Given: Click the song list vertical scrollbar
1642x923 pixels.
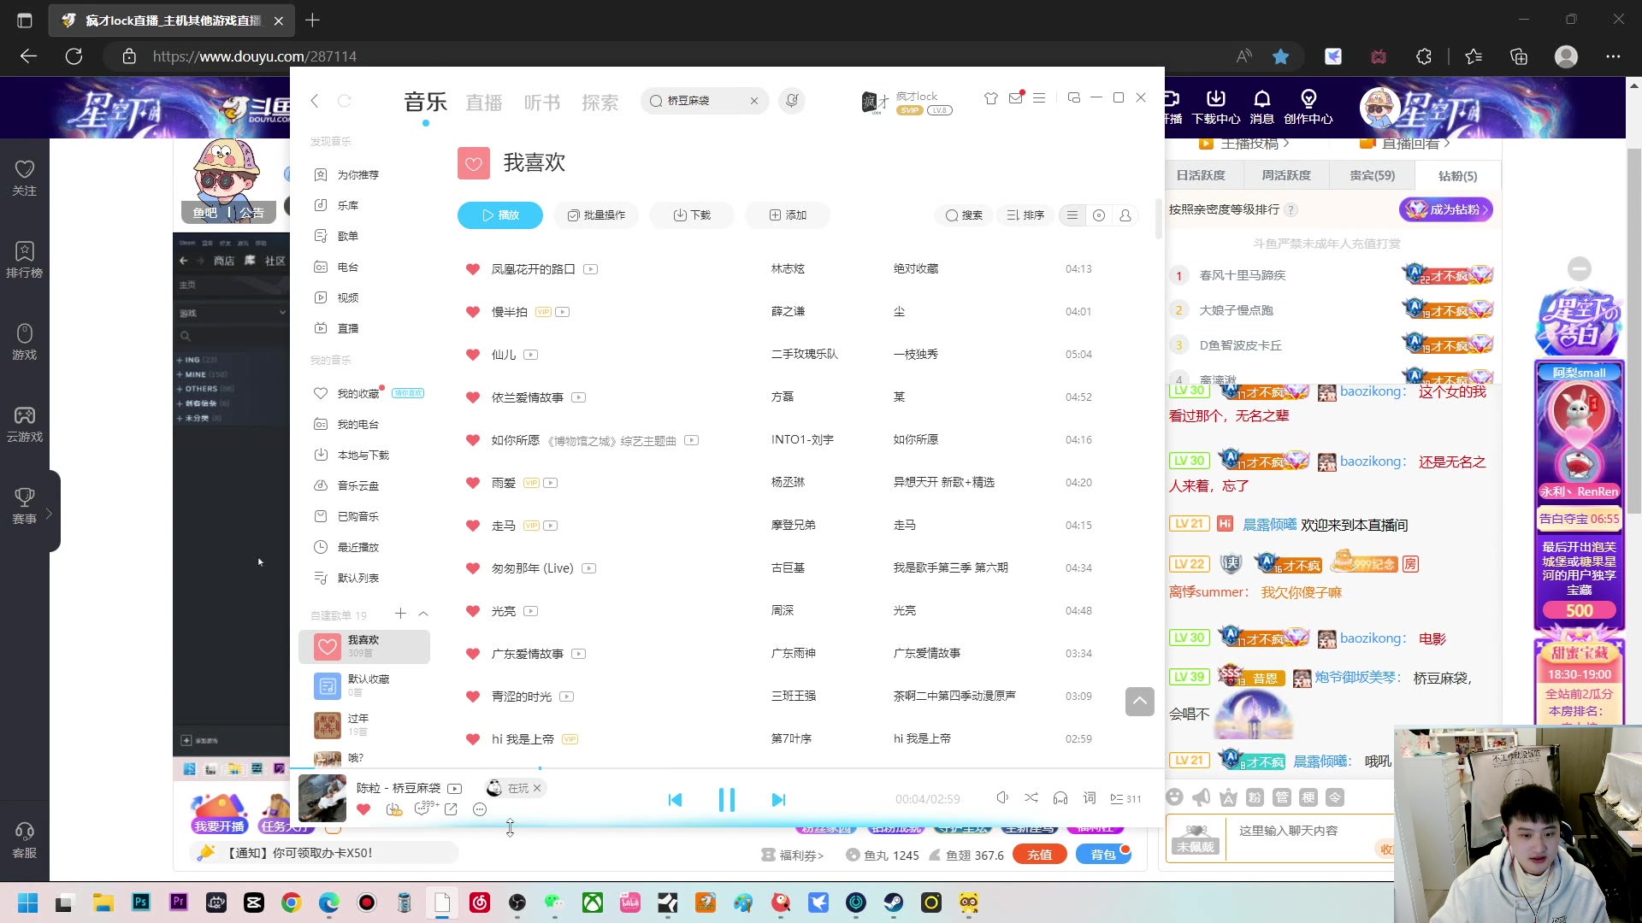Looking at the screenshot, I should pos(1159,220).
